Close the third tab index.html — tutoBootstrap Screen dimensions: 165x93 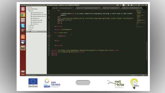click(119, 8)
